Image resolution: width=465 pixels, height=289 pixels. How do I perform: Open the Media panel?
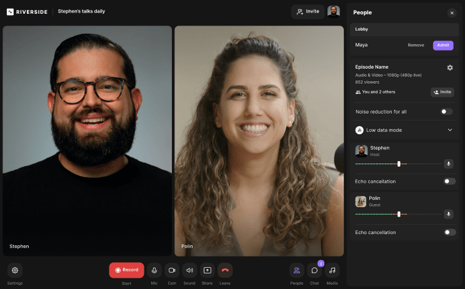pyautogui.click(x=332, y=270)
